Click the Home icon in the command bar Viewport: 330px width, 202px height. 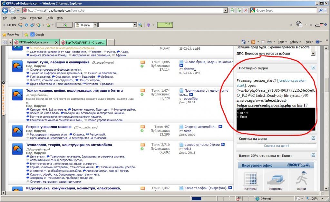244,42
